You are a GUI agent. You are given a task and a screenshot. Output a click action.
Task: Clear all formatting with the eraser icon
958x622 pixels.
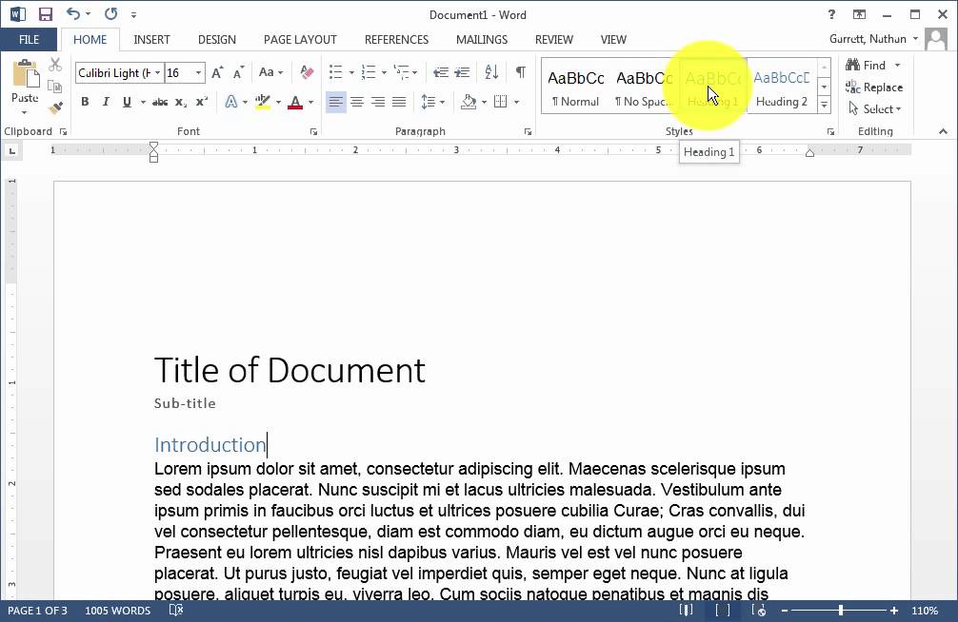click(307, 72)
